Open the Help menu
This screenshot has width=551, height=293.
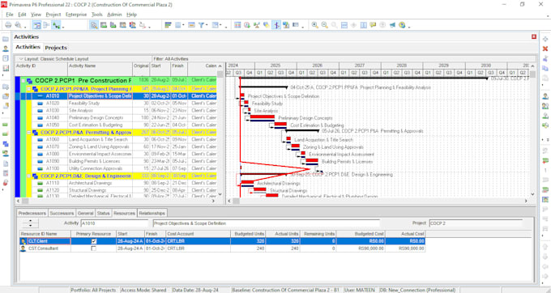(132, 15)
